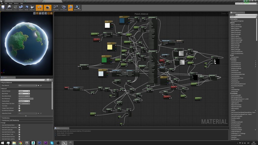The height and width of the screenshot is (145, 258).
Task: Toggle the Live Update toolbar icon
Action: pyautogui.click(x=63, y=8)
